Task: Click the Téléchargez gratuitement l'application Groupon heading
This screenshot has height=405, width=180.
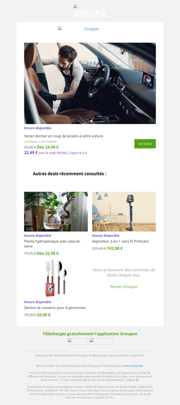Action: 90,334
